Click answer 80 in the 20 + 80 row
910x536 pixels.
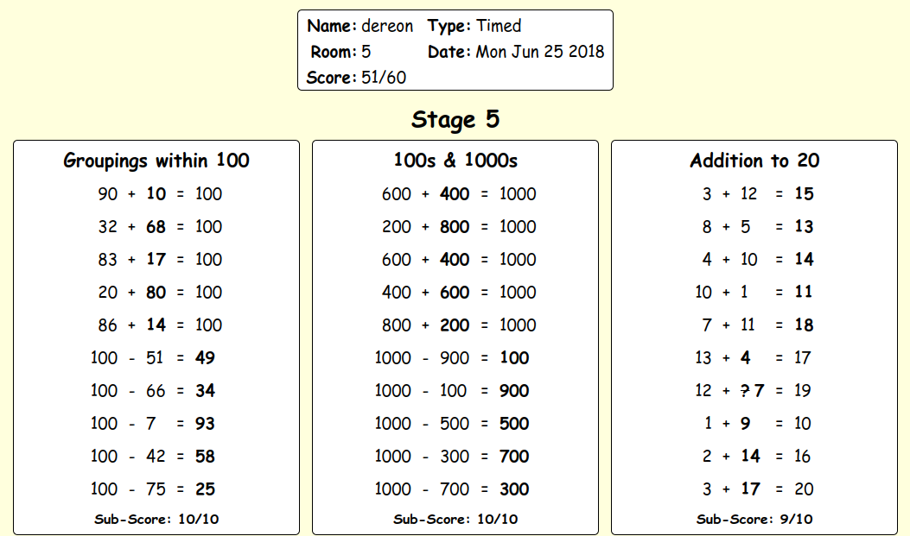156,292
